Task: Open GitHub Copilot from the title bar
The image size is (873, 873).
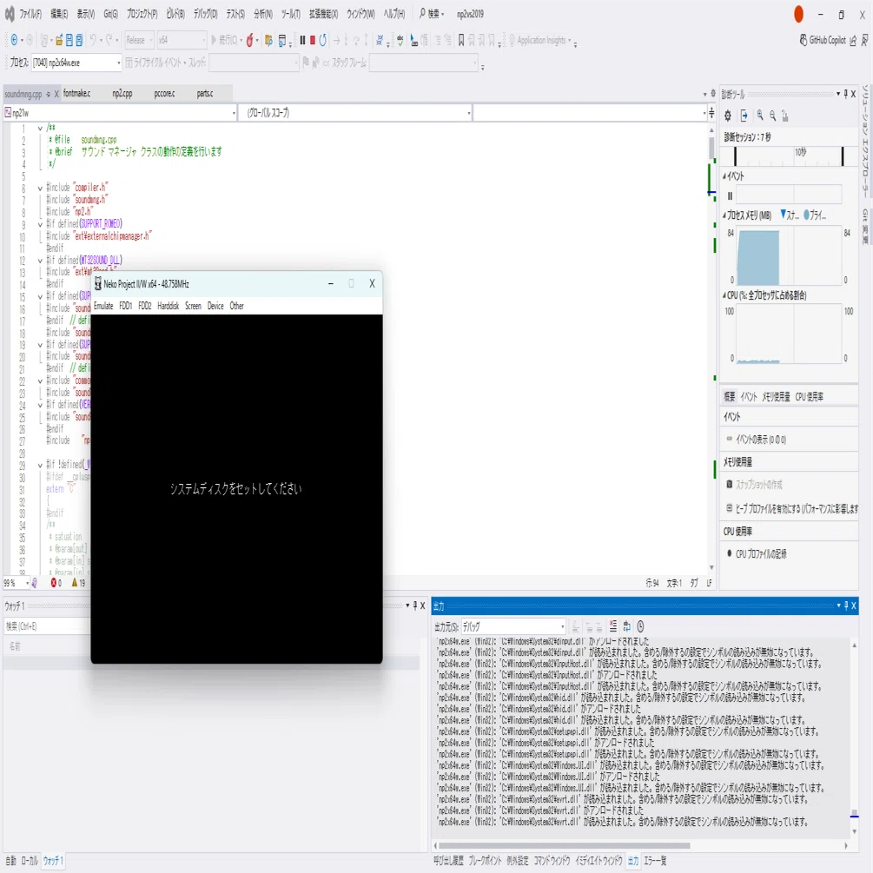Action: (x=823, y=40)
